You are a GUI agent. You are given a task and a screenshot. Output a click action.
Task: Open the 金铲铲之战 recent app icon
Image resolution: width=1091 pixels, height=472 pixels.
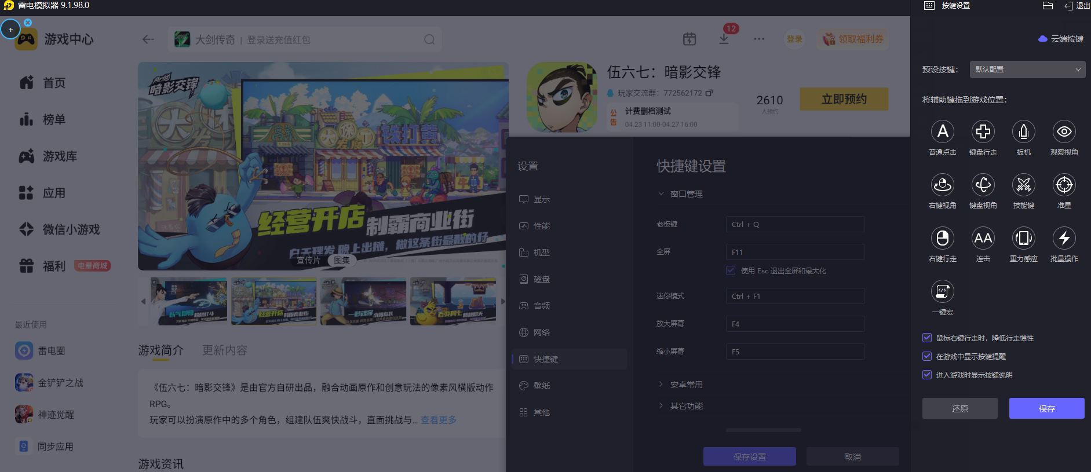(x=24, y=382)
